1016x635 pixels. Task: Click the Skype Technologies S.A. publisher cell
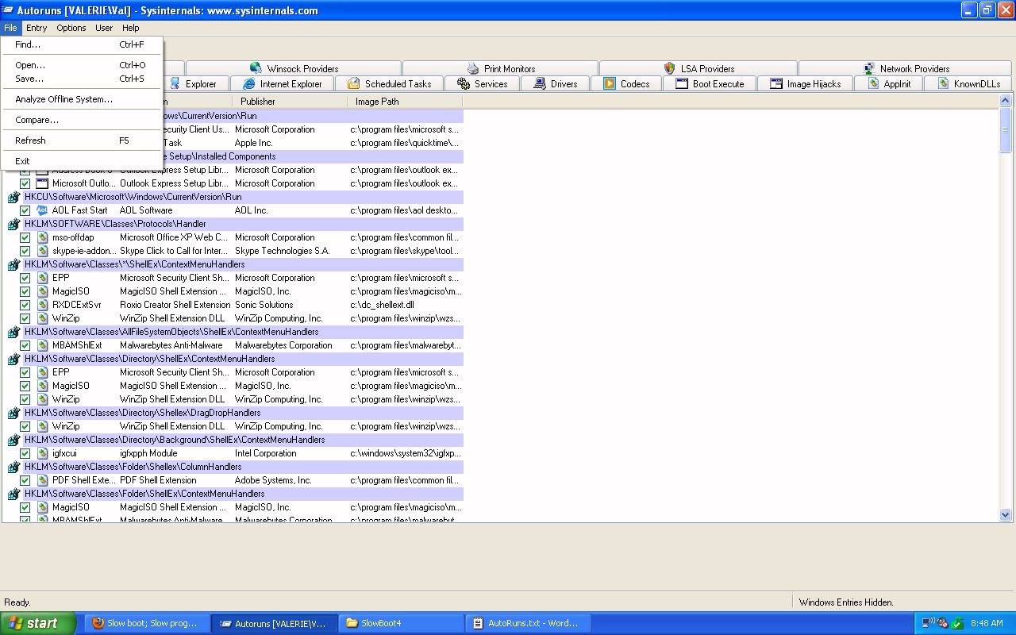click(282, 251)
